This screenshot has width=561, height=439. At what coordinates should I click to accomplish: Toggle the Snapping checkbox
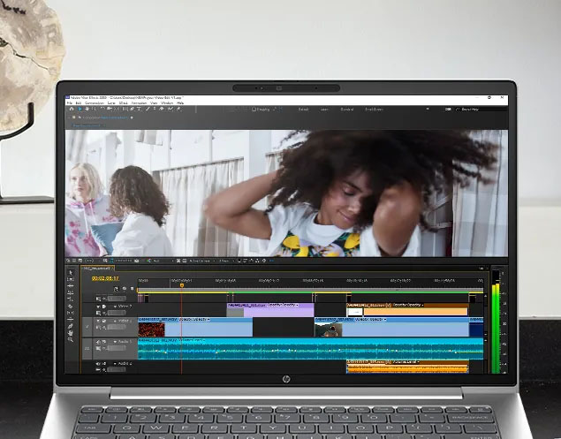tap(254, 110)
